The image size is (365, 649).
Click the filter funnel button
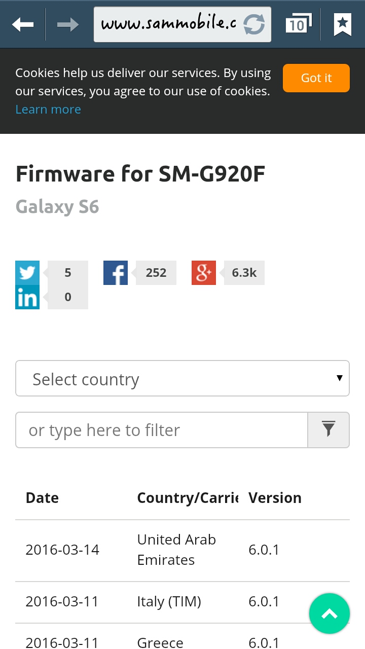point(328,430)
